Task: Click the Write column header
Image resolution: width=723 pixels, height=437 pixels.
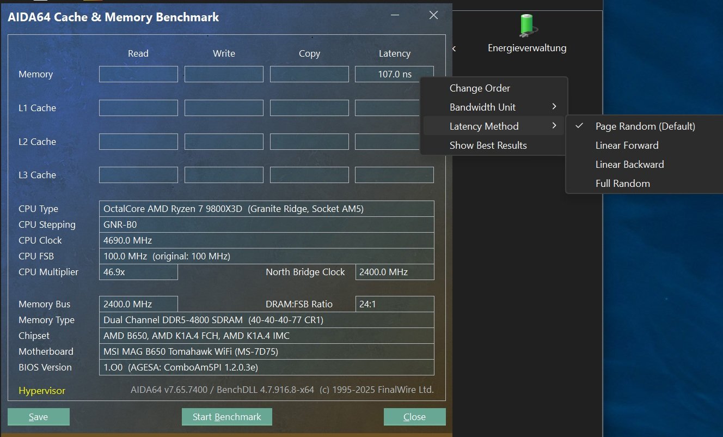Action: [224, 53]
